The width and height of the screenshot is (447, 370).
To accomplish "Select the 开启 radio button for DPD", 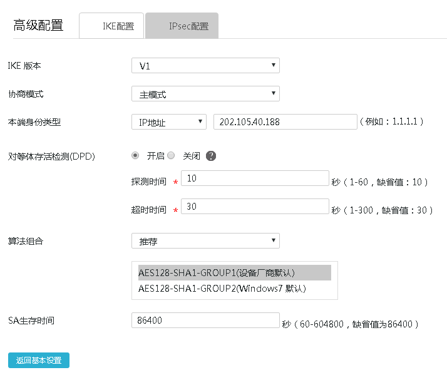I will click(135, 155).
